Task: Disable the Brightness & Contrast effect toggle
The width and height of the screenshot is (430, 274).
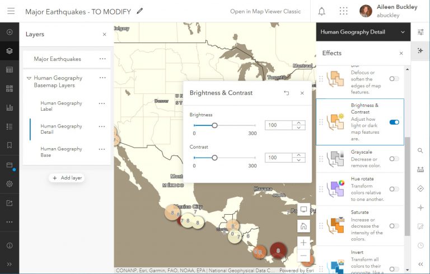Action: click(394, 122)
